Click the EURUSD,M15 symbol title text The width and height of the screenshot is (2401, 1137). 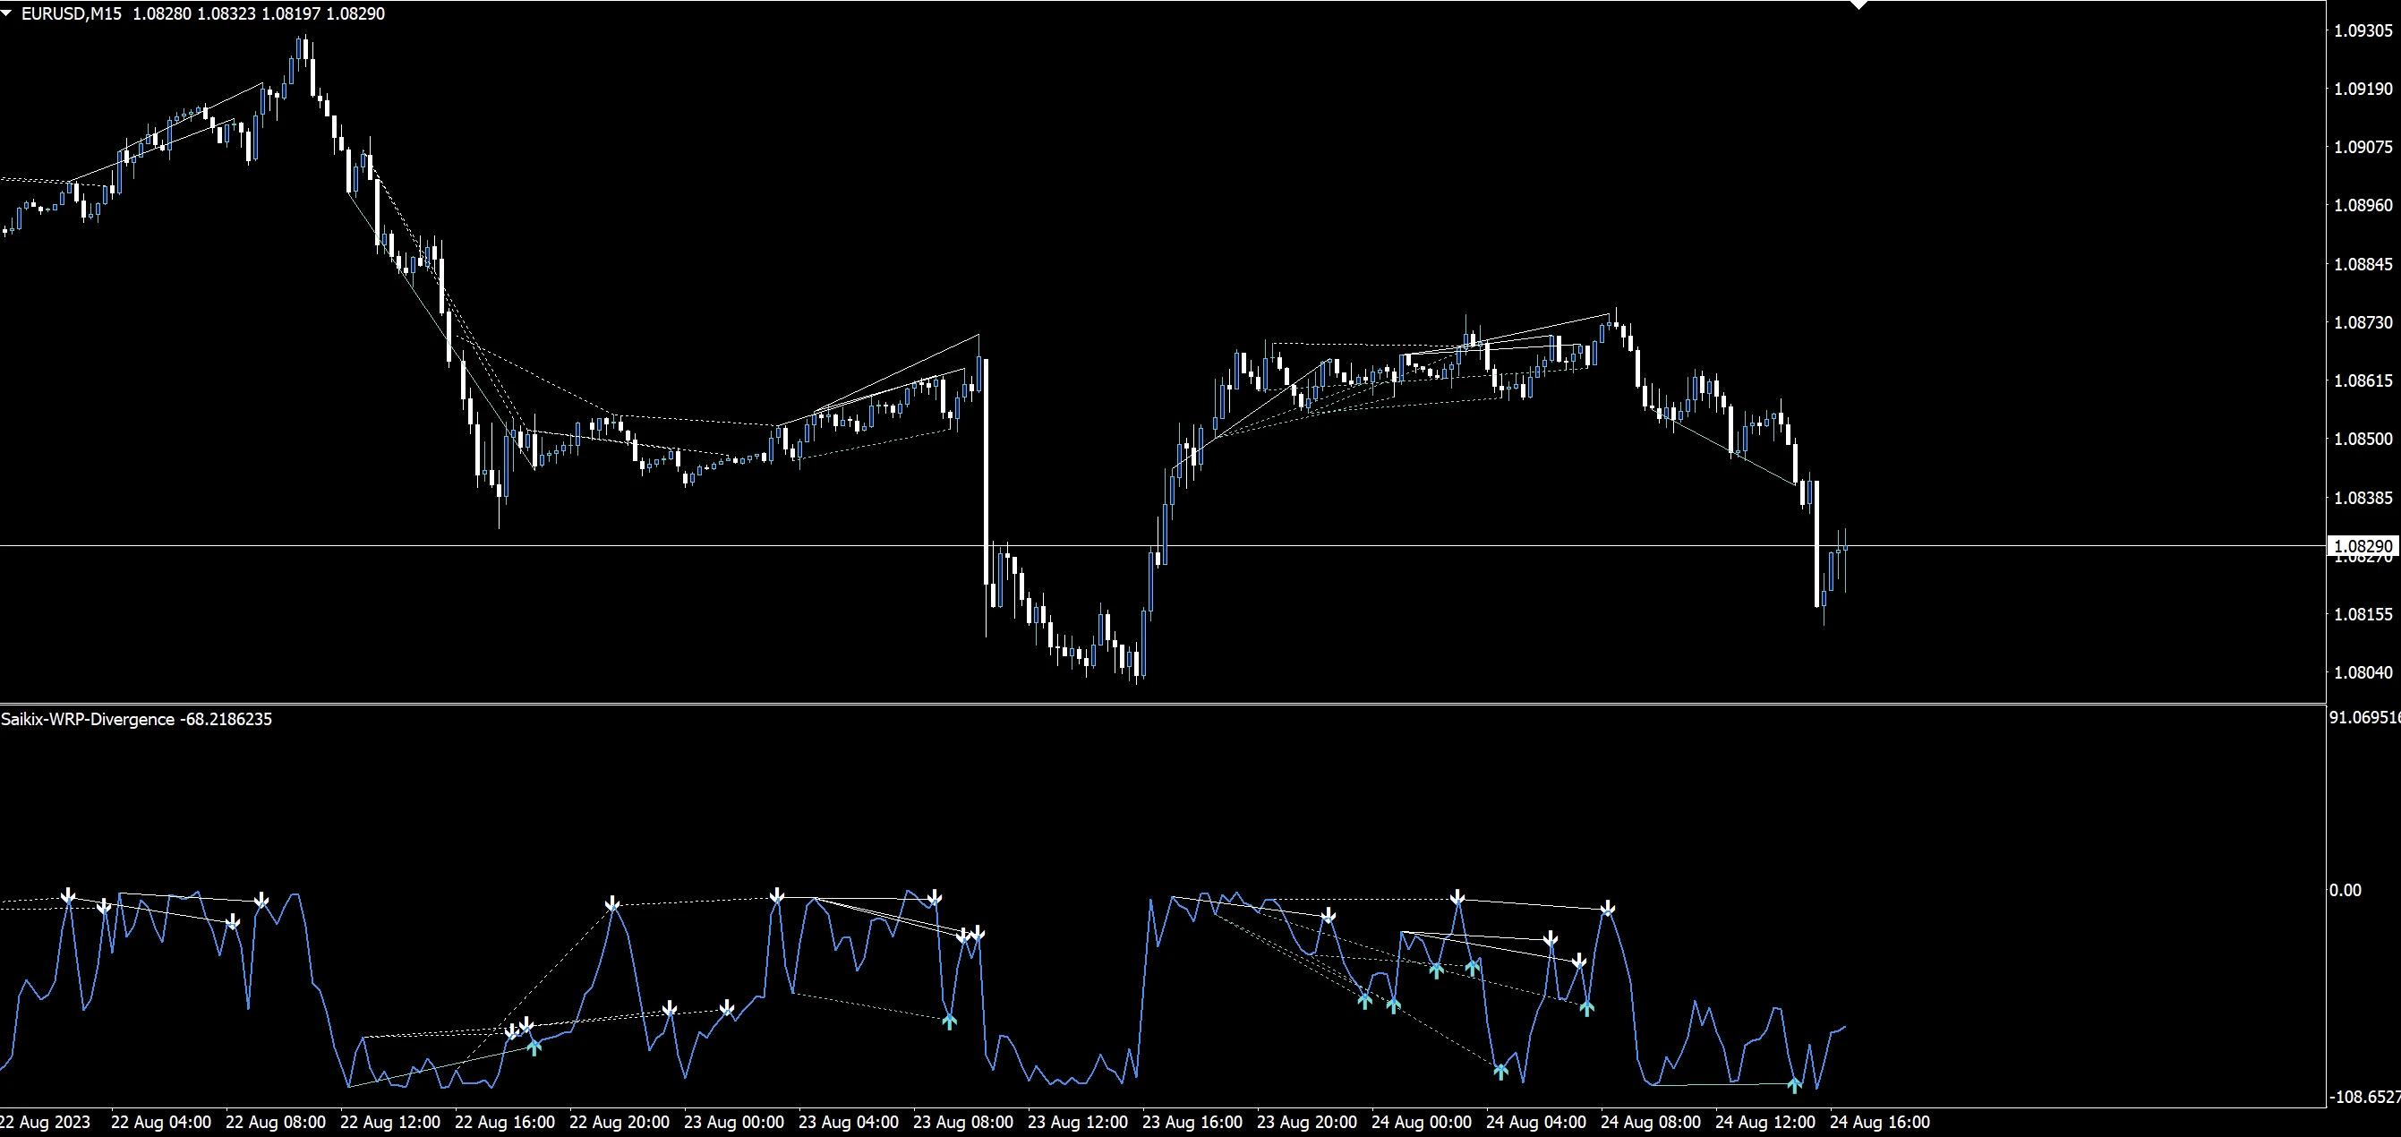coord(72,14)
